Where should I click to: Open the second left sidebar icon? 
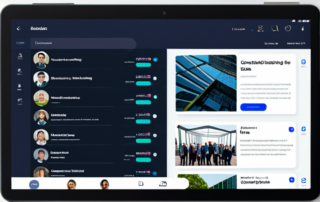(20, 72)
